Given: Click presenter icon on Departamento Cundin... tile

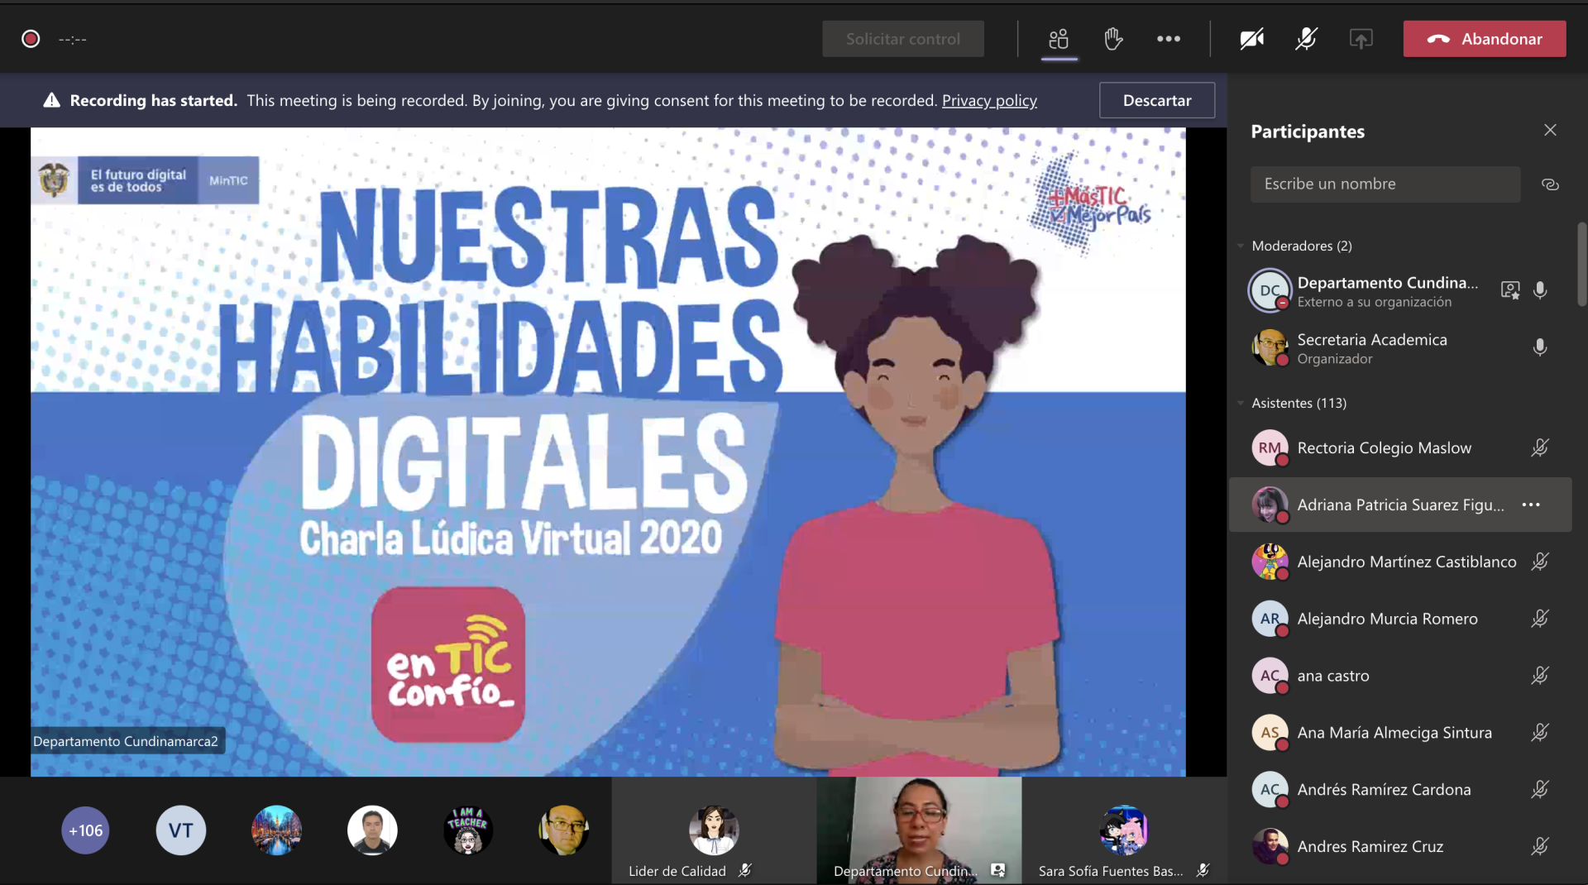Looking at the screenshot, I should pyautogui.click(x=998, y=870).
